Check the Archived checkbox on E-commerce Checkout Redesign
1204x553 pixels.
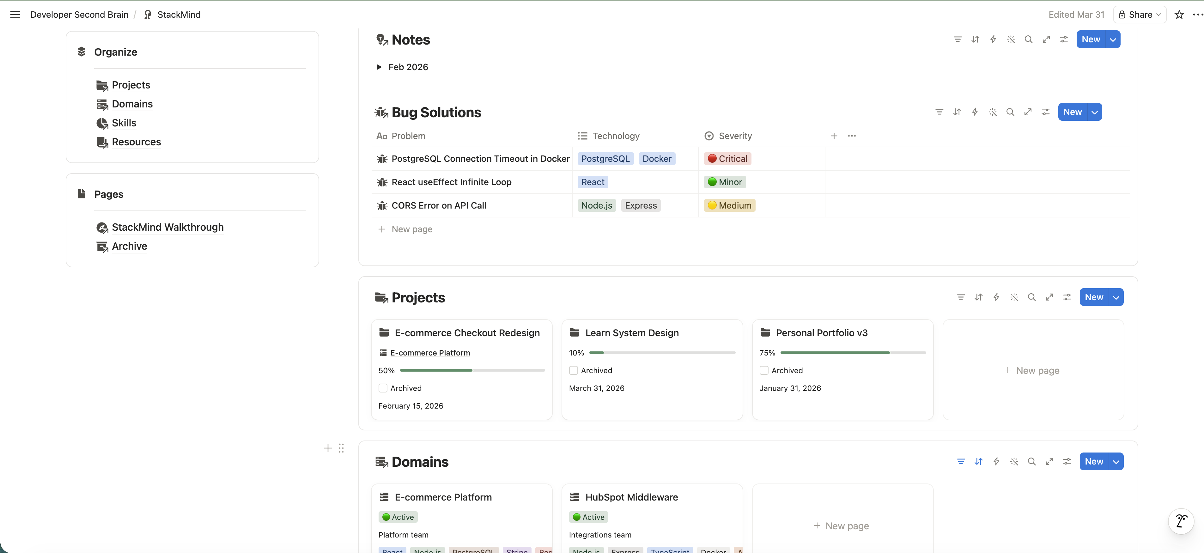tap(383, 388)
